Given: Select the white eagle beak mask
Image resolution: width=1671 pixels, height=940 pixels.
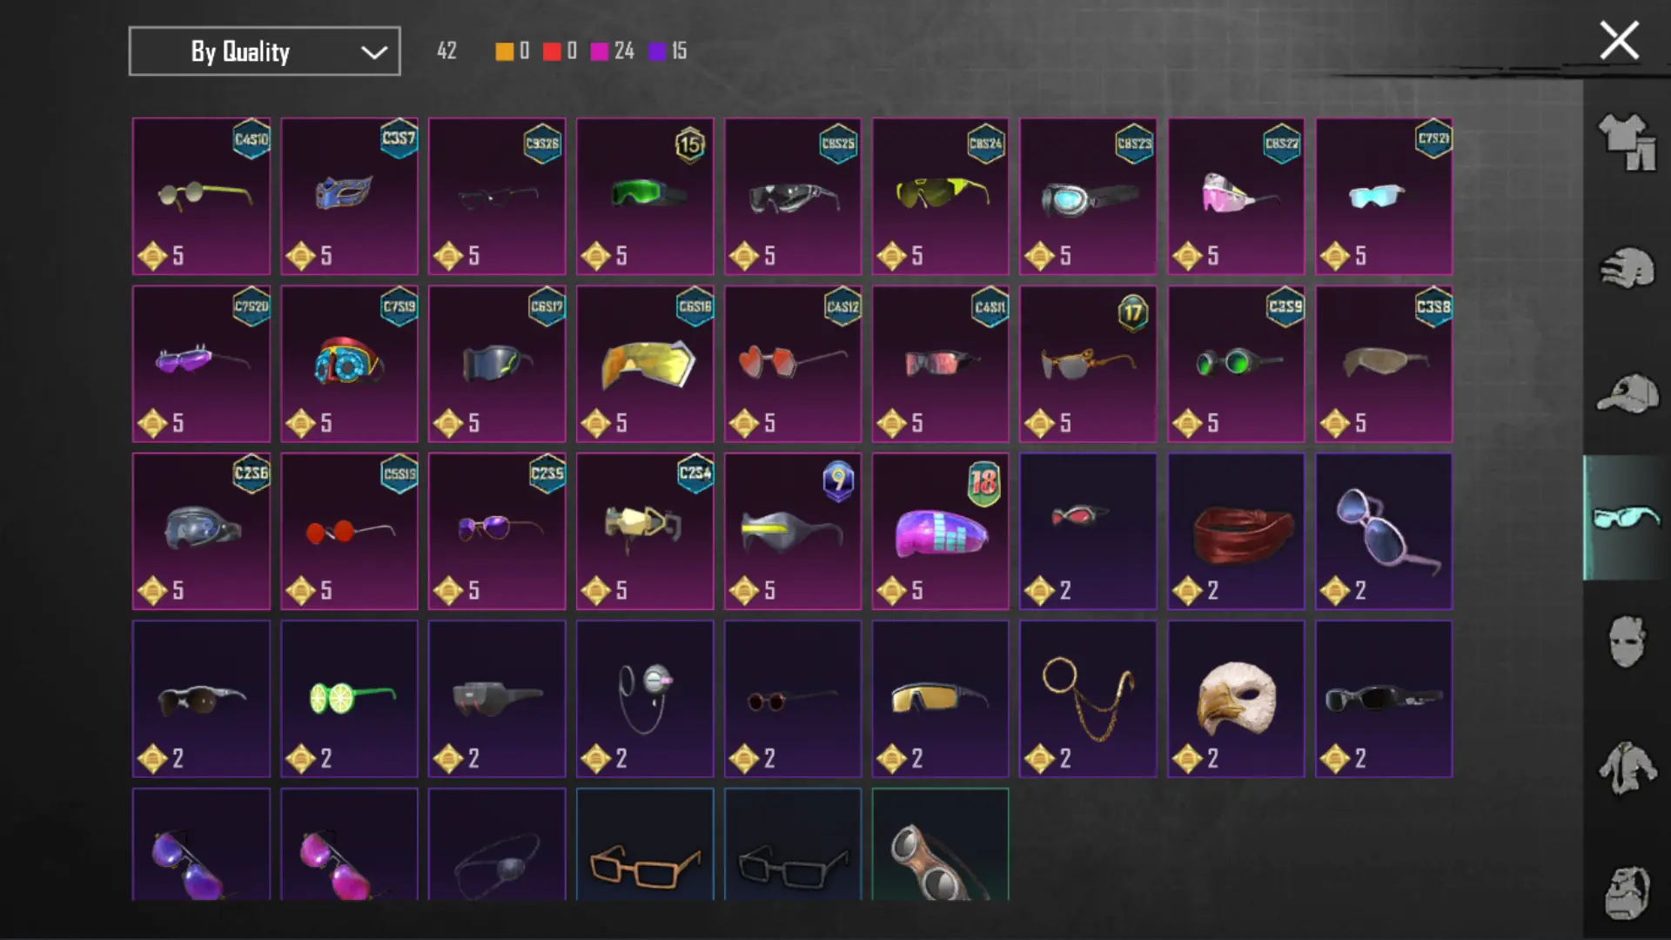Looking at the screenshot, I should click(1236, 699).
